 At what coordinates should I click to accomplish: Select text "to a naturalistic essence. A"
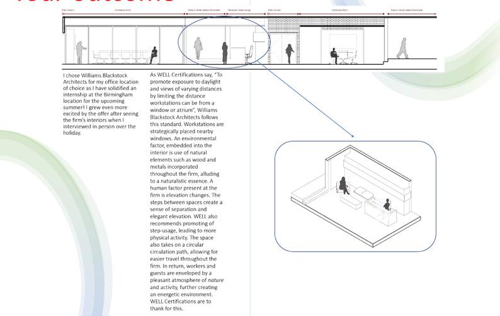(x=181, y=181)
